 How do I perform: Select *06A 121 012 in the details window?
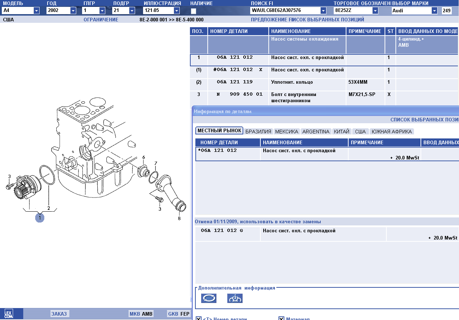(218, 150)
